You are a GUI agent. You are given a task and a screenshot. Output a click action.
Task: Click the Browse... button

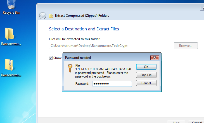(186, 46)
